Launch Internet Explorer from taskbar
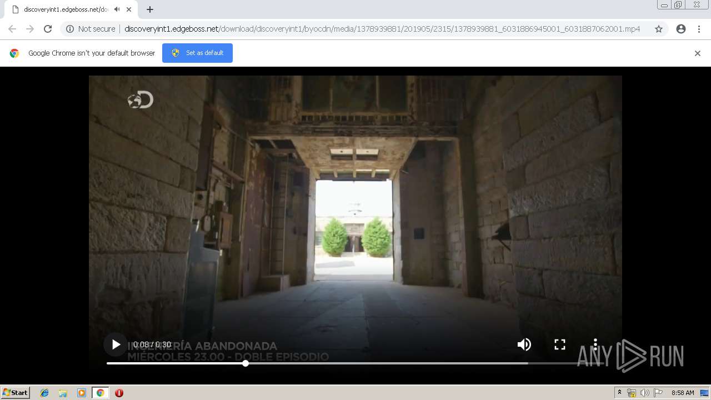Screen dimensions: 711x400 (x=44, y=393)
